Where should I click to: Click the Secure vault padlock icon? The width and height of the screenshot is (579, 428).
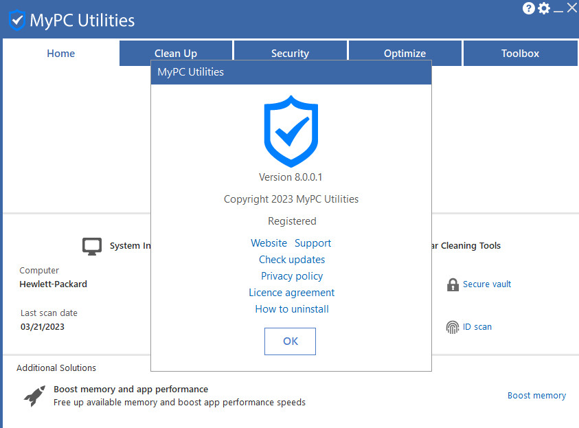[x=453, y=284]
